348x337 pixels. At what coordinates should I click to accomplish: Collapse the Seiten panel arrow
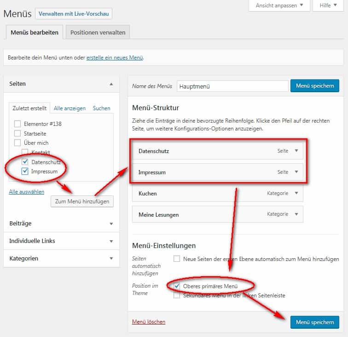click(111, 84)
